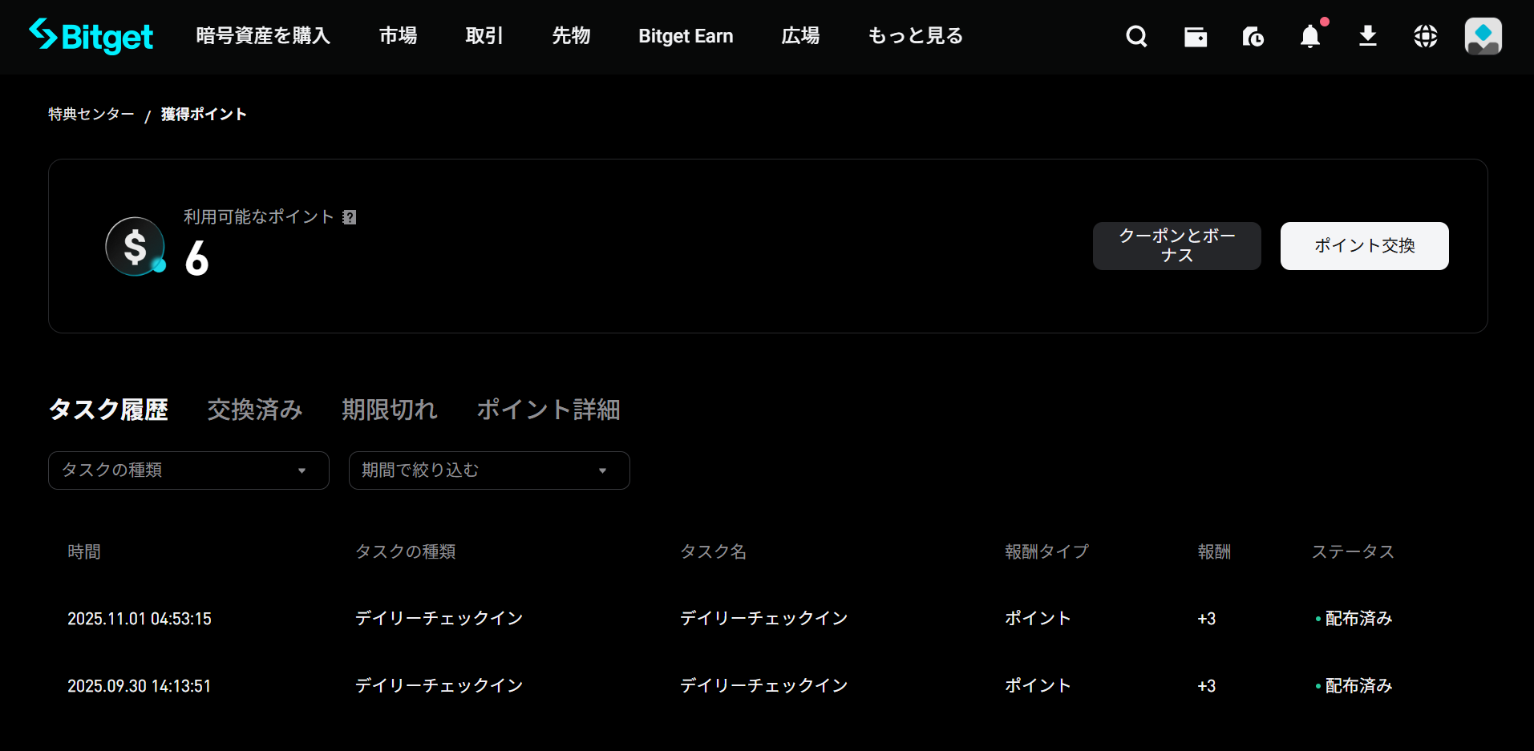Open the profile avatar menu
This screenshot has height=751, width=1534.
pos(1483,36)
